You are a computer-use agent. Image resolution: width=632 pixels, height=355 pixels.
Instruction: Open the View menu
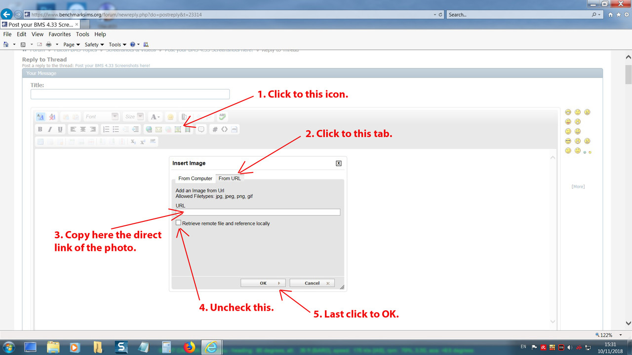(38, 35)
